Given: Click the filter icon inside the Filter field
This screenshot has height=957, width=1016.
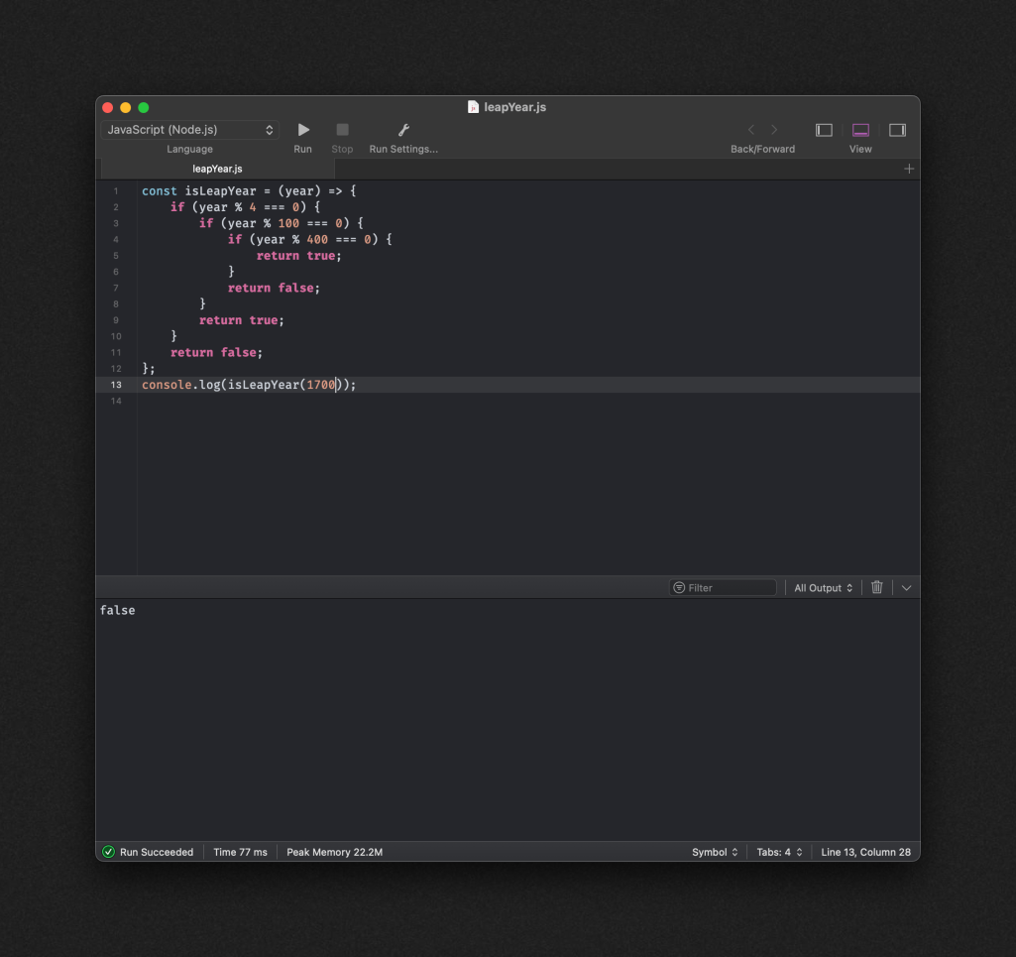Looking at the screenshot, I should 679,587.
